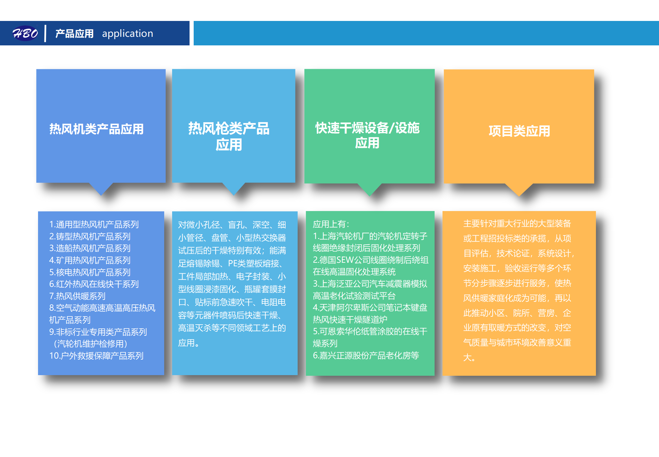Click the application label in the header
The height and width of the screenshot is (457, 659).
click(128, 33)
